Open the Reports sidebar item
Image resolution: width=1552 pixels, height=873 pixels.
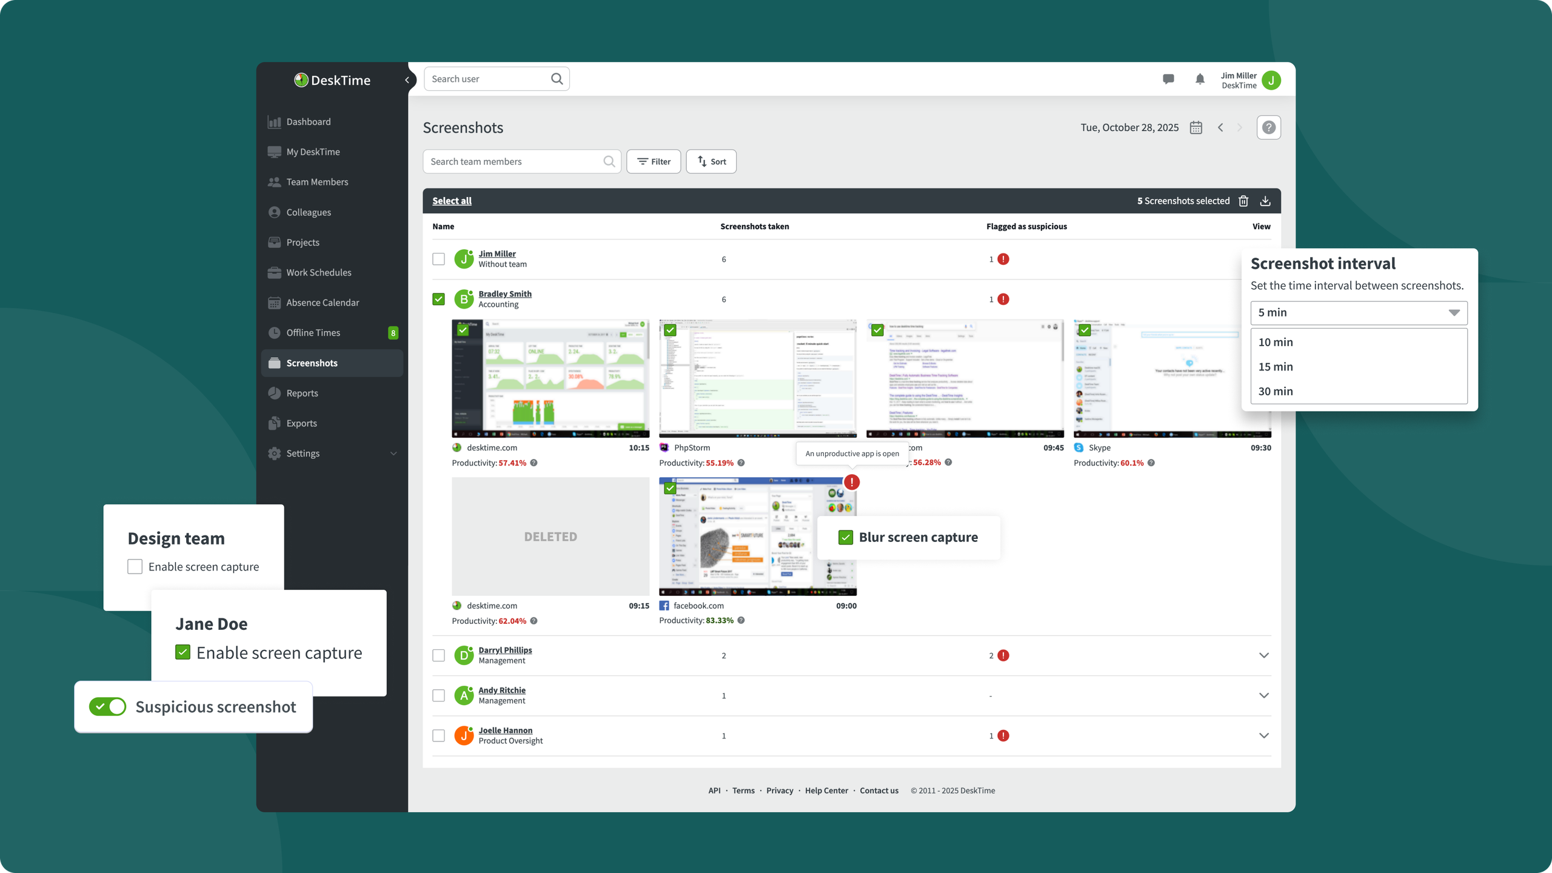point(302,393)
